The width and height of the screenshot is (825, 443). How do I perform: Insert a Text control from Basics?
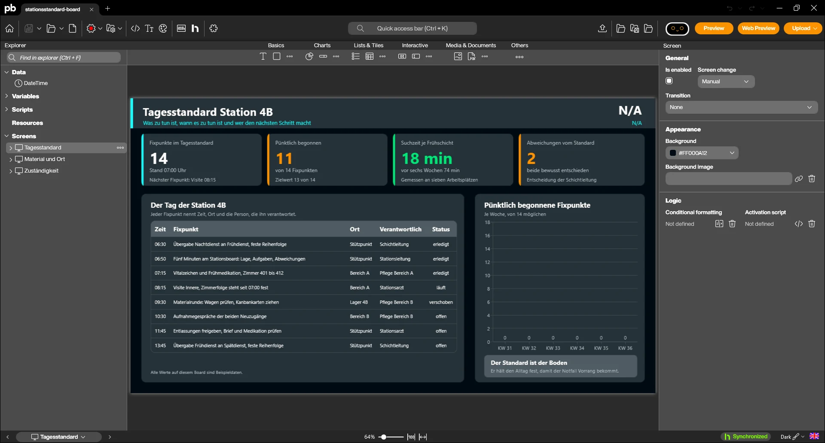click(263, 56)
